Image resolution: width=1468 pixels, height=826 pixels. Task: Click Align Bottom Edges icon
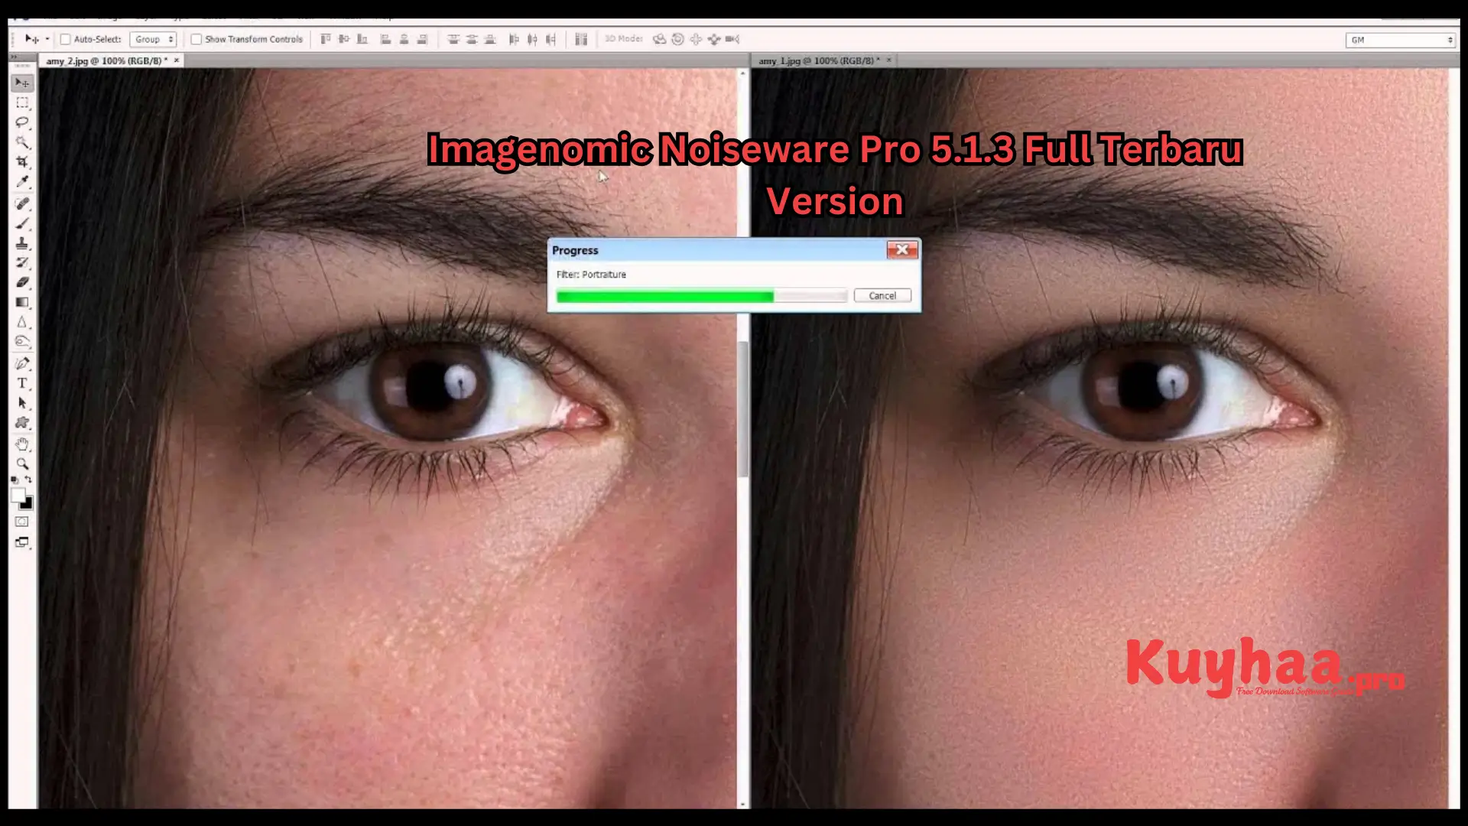click(362, 39)
